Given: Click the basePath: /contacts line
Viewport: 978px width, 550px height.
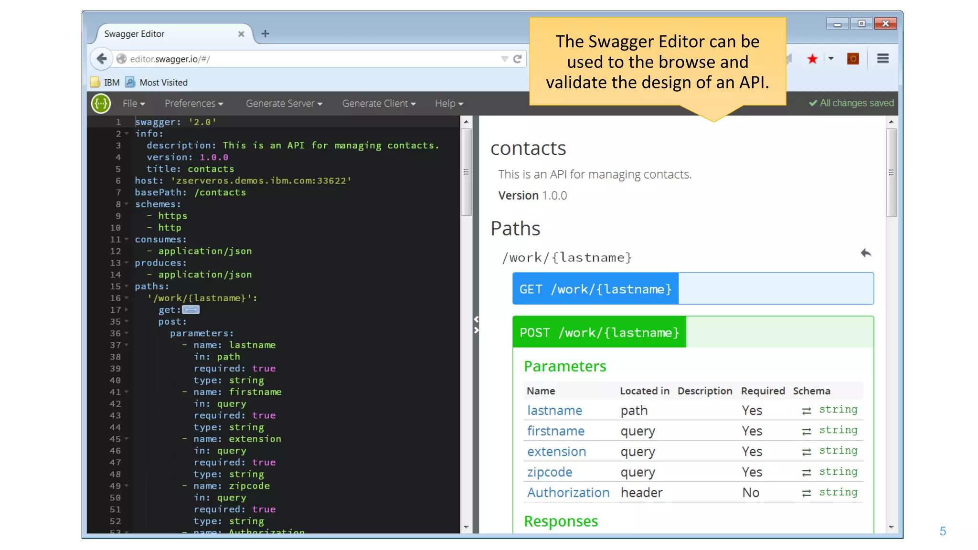Looking at the screenshot, I should pyautogui.click(x=190, y=192).
